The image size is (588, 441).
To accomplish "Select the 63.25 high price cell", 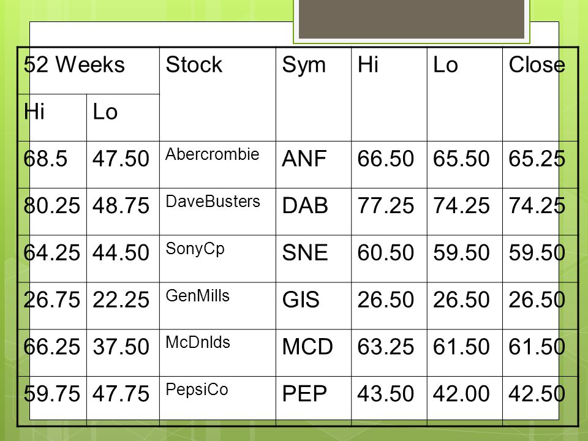I will [x=390, y=353].
